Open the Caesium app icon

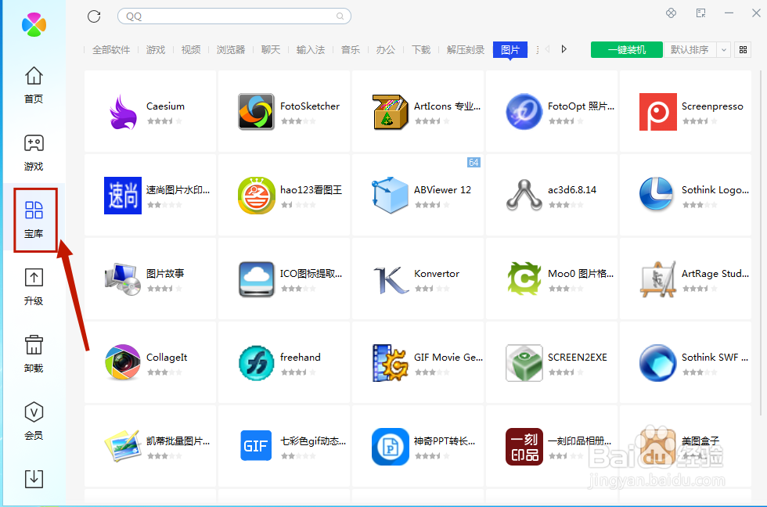click(122, 112)
